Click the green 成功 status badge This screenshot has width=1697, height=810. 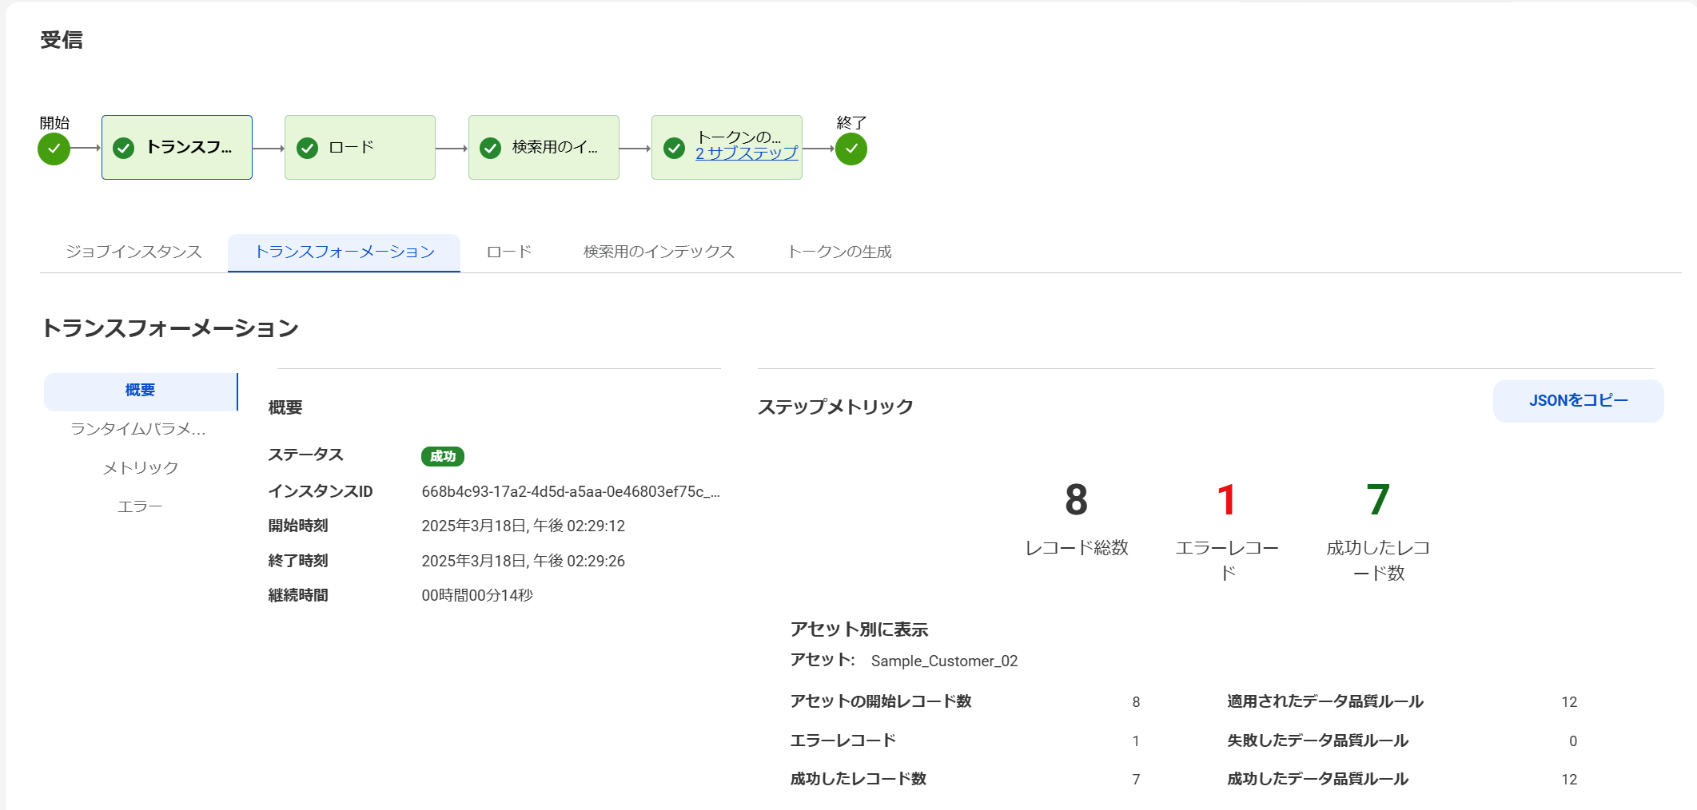tap(442, 456)
